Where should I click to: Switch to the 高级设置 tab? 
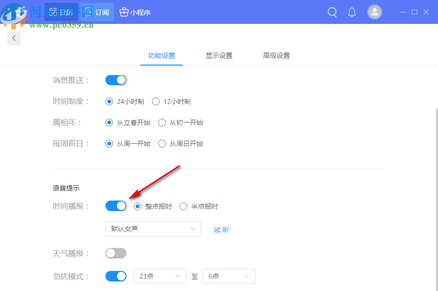click(276, 56)
